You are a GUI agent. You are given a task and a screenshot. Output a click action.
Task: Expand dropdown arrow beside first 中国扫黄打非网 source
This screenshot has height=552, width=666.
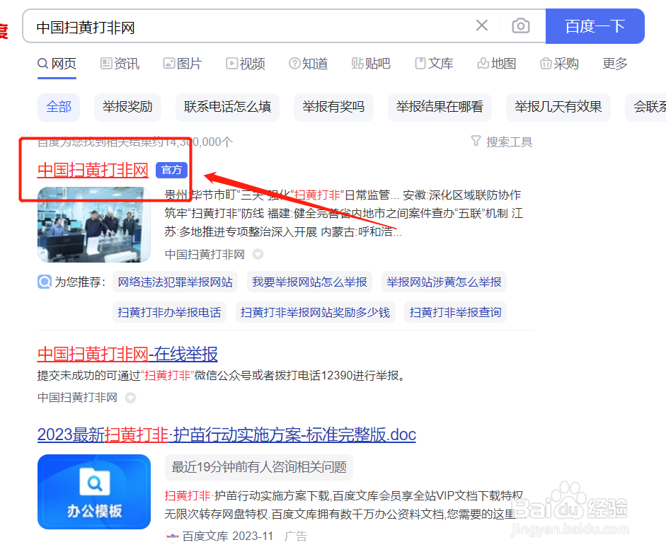click(258, 254)
